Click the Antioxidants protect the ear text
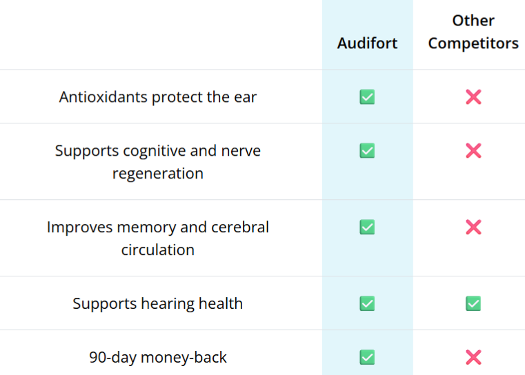This screenshot has width=525, height=375. [x=158, y=97]
